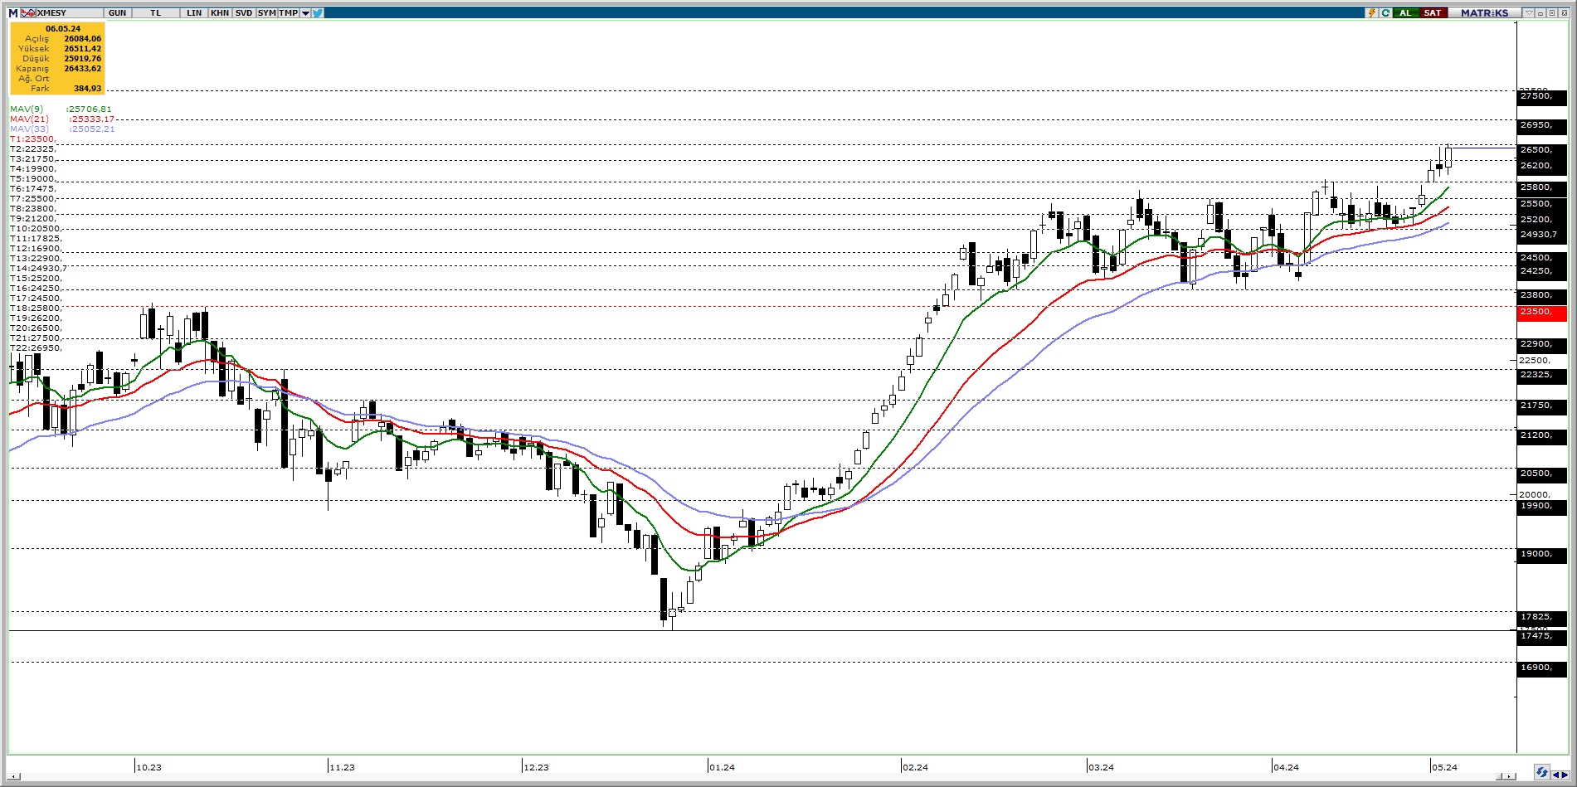Open the GUN period selector
The image size is (1577, 787).
coord(118,12)
